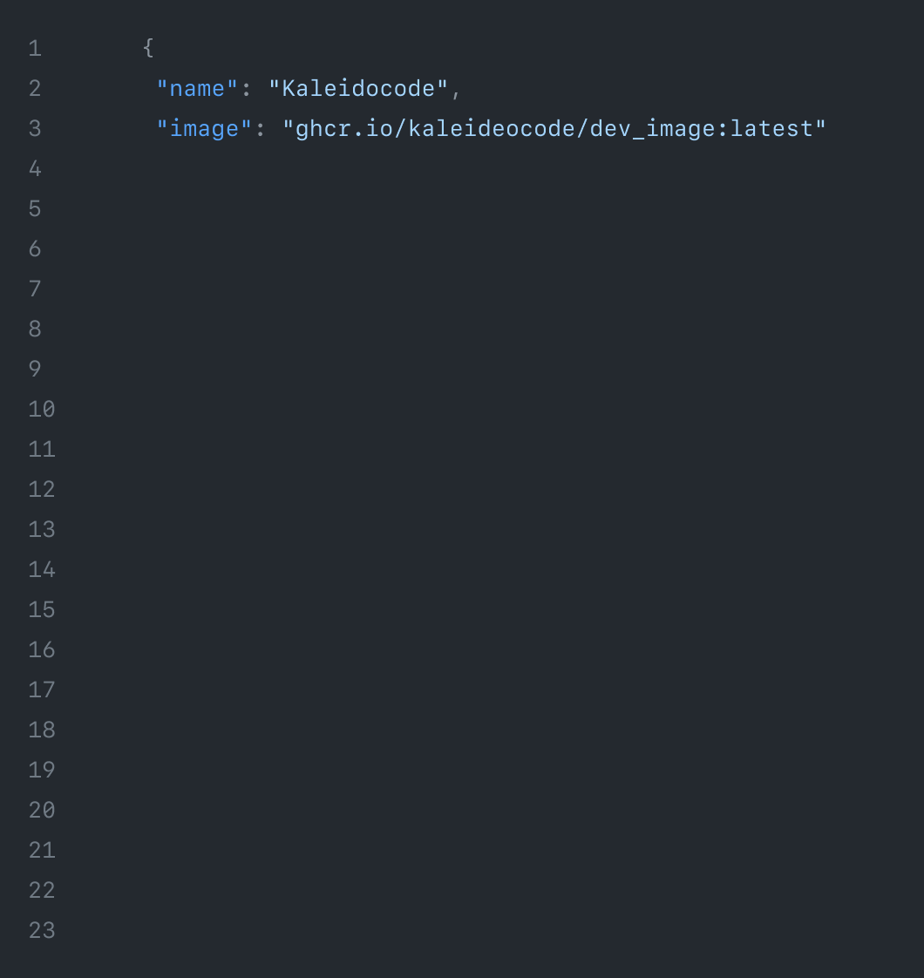The image size is (924, 978).
Task: Select line number 1 in the gutter
Action: (x=35, y=48)
